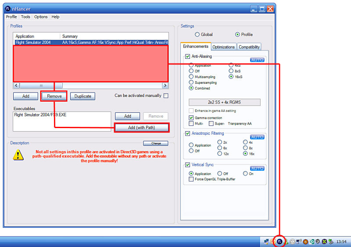Click right arrow of profiles horizontal scrollbar
Viewport: 351px width, 247px height.
165,86
